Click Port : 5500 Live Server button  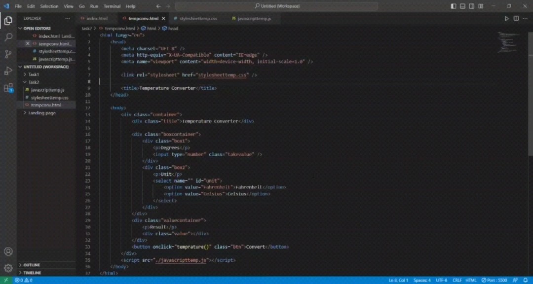[x=494, y=280]
